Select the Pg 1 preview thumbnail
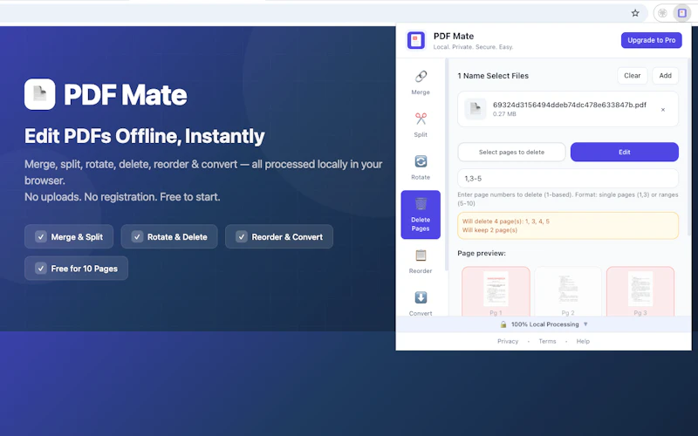The width and height of the screenshot is (698, 436). tap(496, 291)
